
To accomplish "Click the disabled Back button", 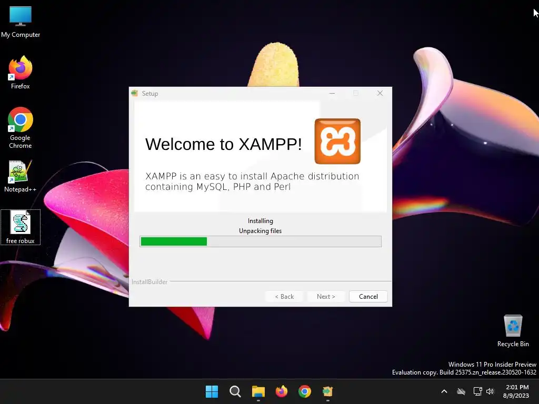I will [284, 297].
